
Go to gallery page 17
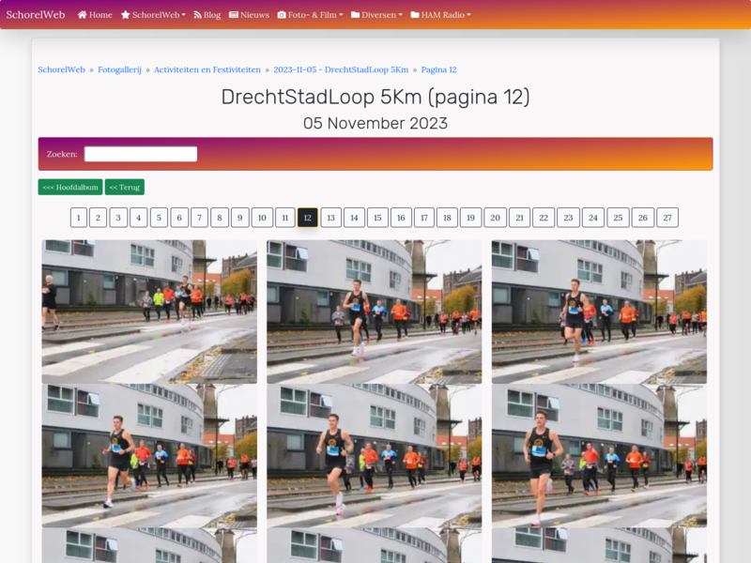[424, 218]
